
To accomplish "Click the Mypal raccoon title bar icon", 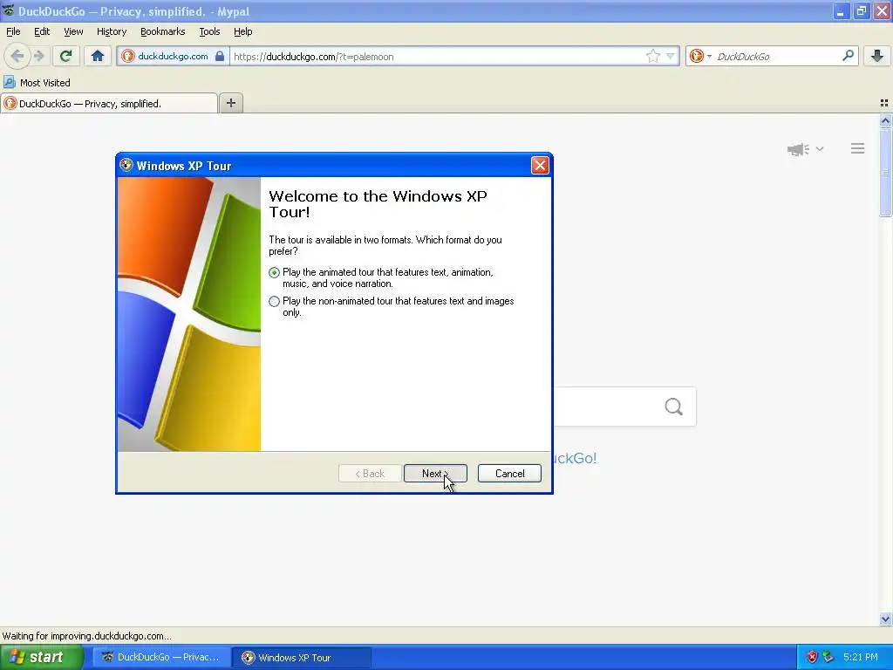I will (8, 10).
